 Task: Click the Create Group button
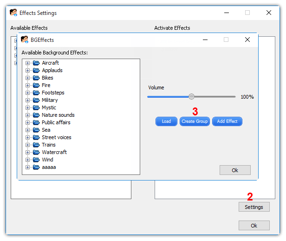coord(195,121)
